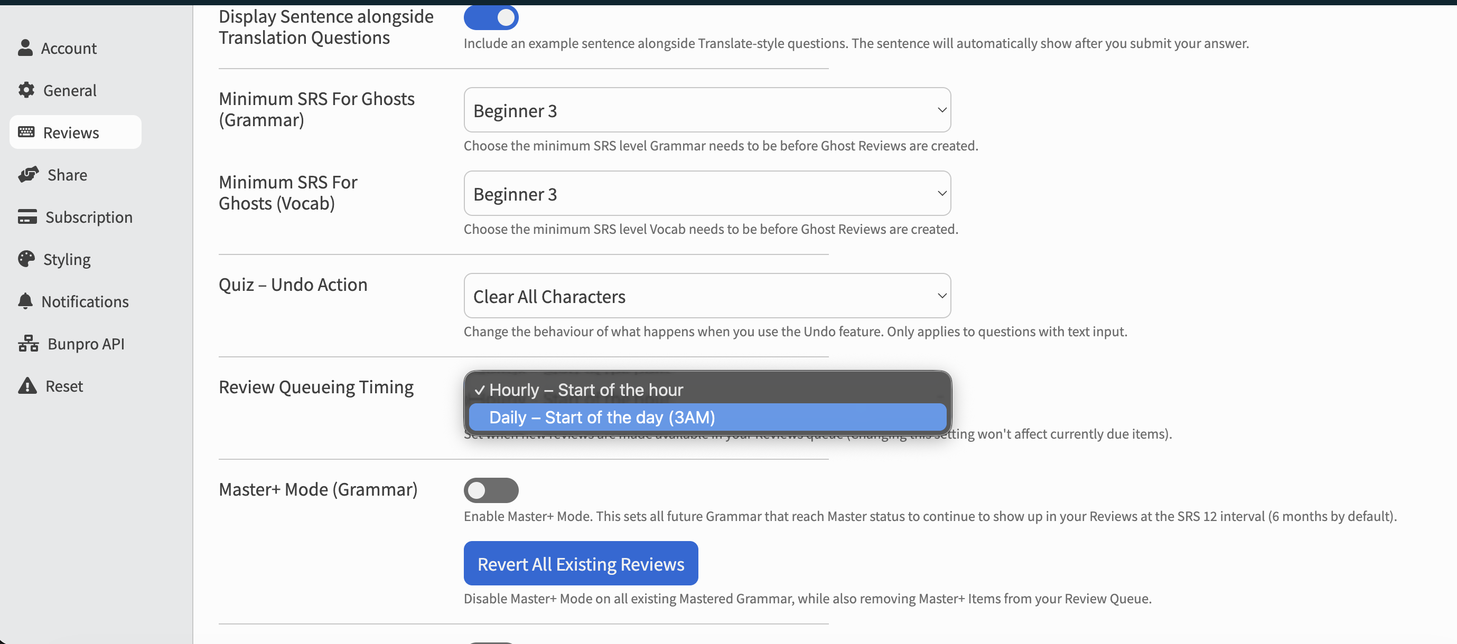This screenshot has width=1457, height=644.
Task: Click the Reset warning triangle icon
Action: 27,386
